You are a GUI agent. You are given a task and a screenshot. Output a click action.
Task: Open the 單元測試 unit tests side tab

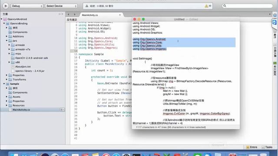coord(275,69)
